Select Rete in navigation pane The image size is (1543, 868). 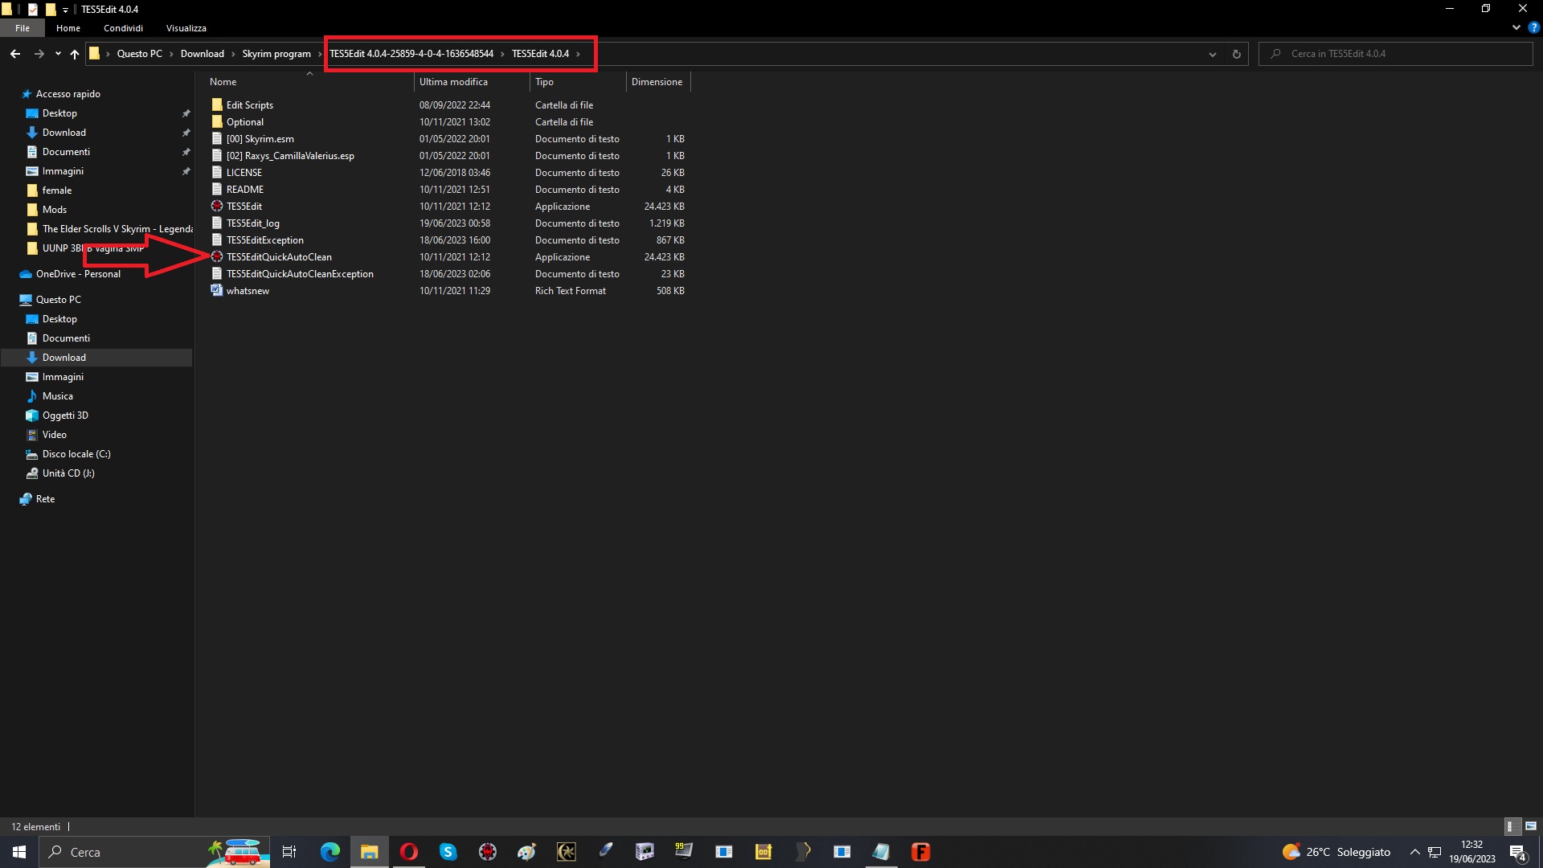click(x=45, y=499)
